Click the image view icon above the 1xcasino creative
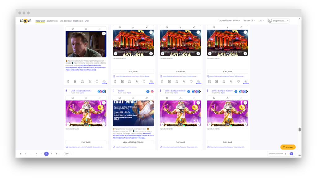This screenshot has height=180, width=317. [119, 98]
